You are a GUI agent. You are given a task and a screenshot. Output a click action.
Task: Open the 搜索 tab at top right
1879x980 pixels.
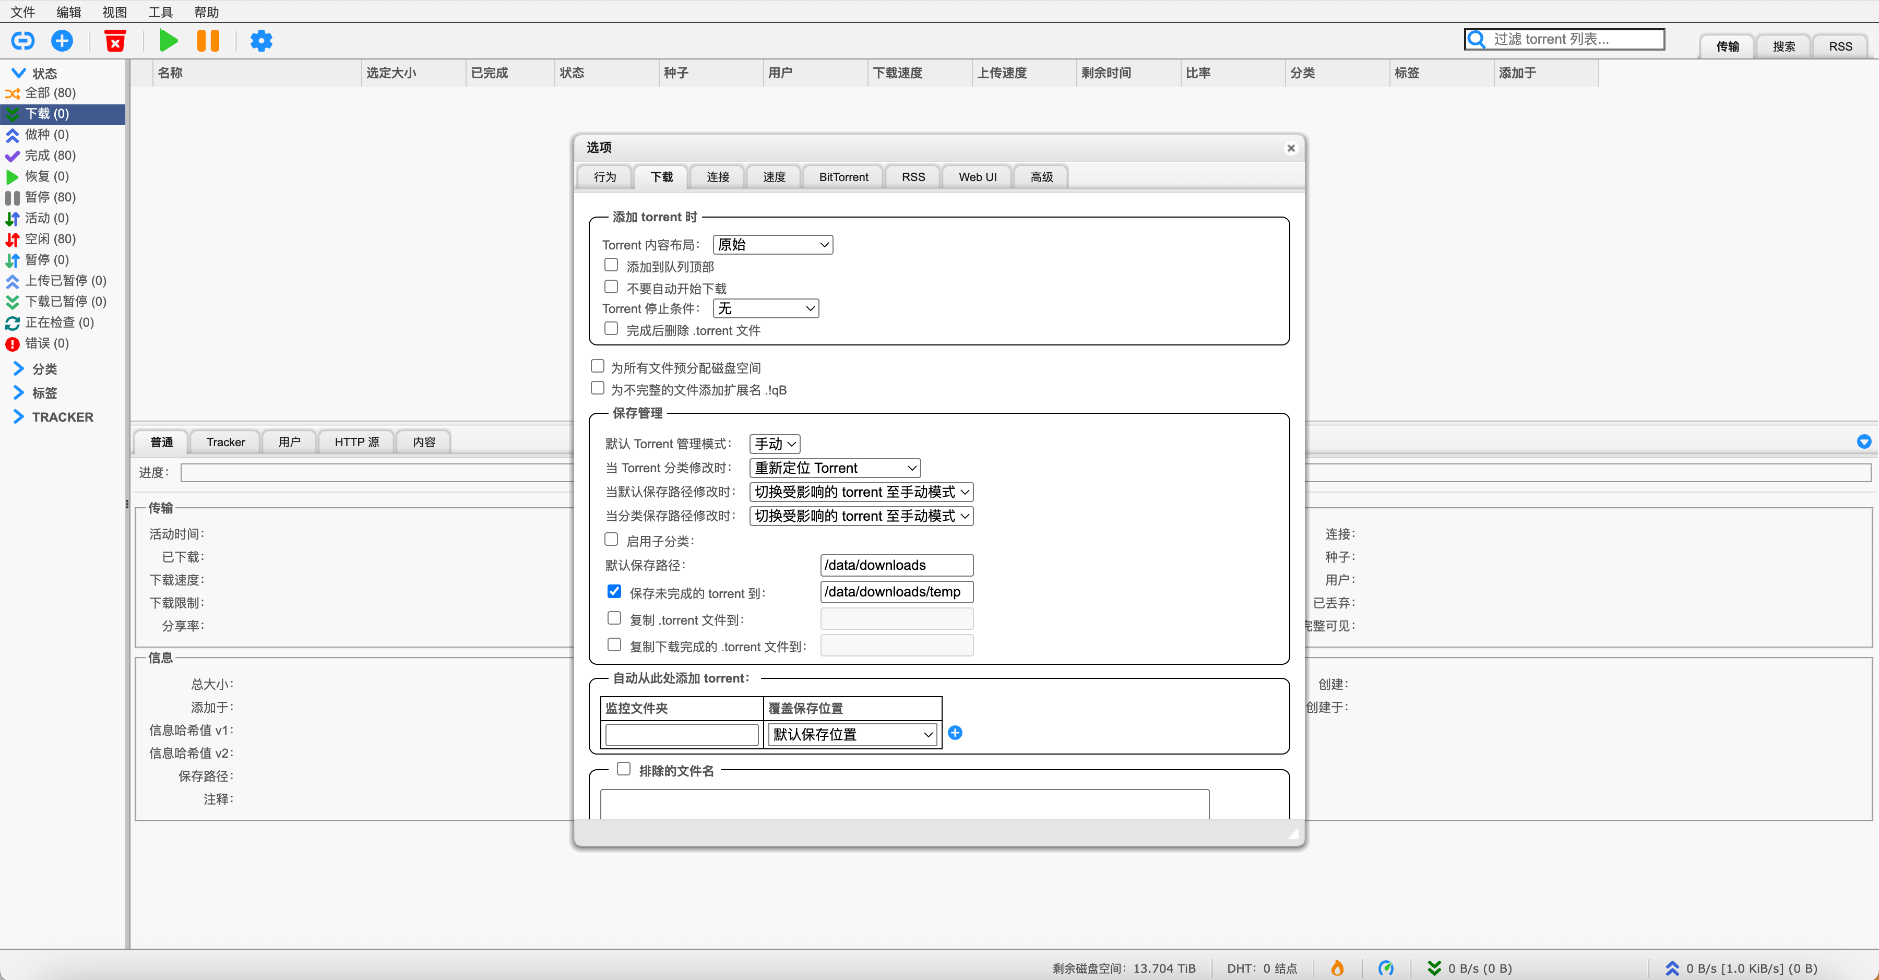coord(1784,46)
